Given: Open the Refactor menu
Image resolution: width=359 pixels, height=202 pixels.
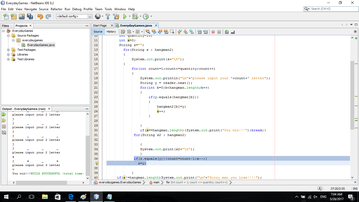Looking at the screenshot, I should (x=57, y=9).
